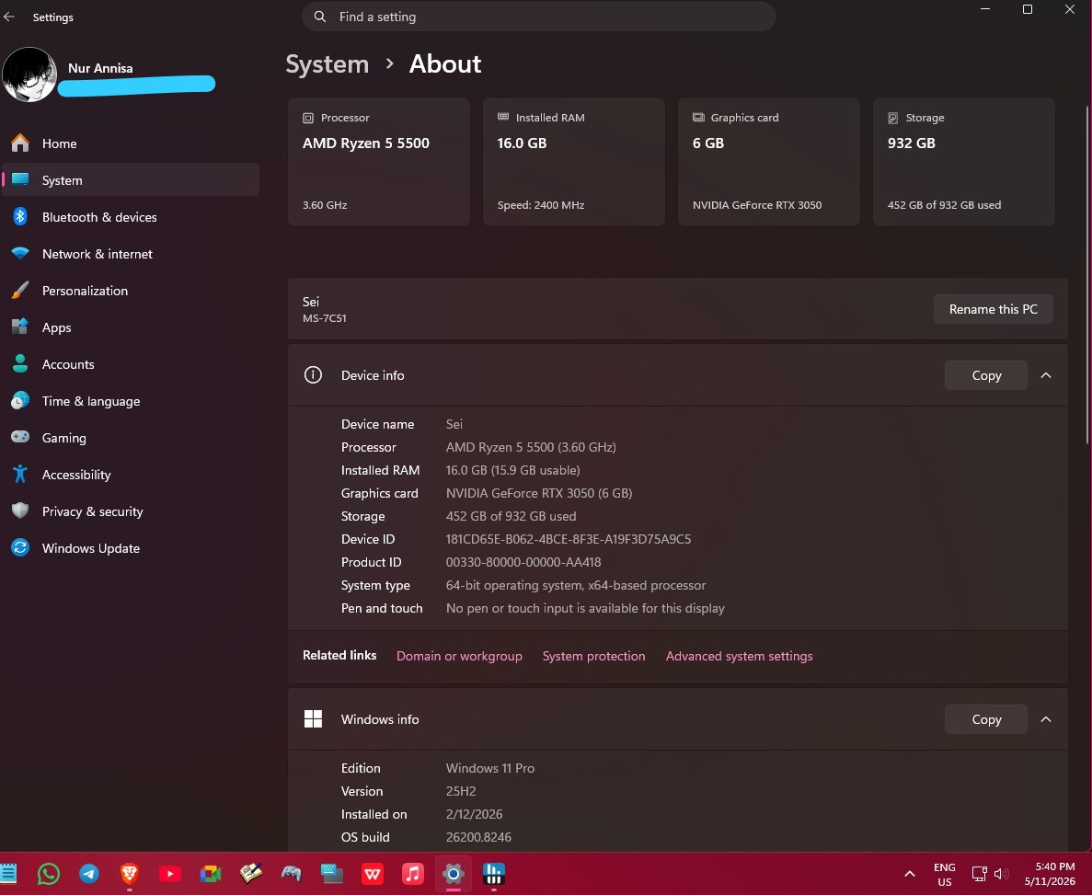Open WhatsApp from the taskbar
This screenshot has width=1092, height=895.
point(49,874)
